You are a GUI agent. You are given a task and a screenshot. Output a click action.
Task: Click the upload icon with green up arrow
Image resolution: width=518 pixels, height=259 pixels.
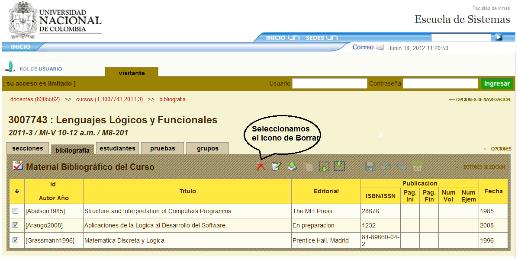coord(293,166)
